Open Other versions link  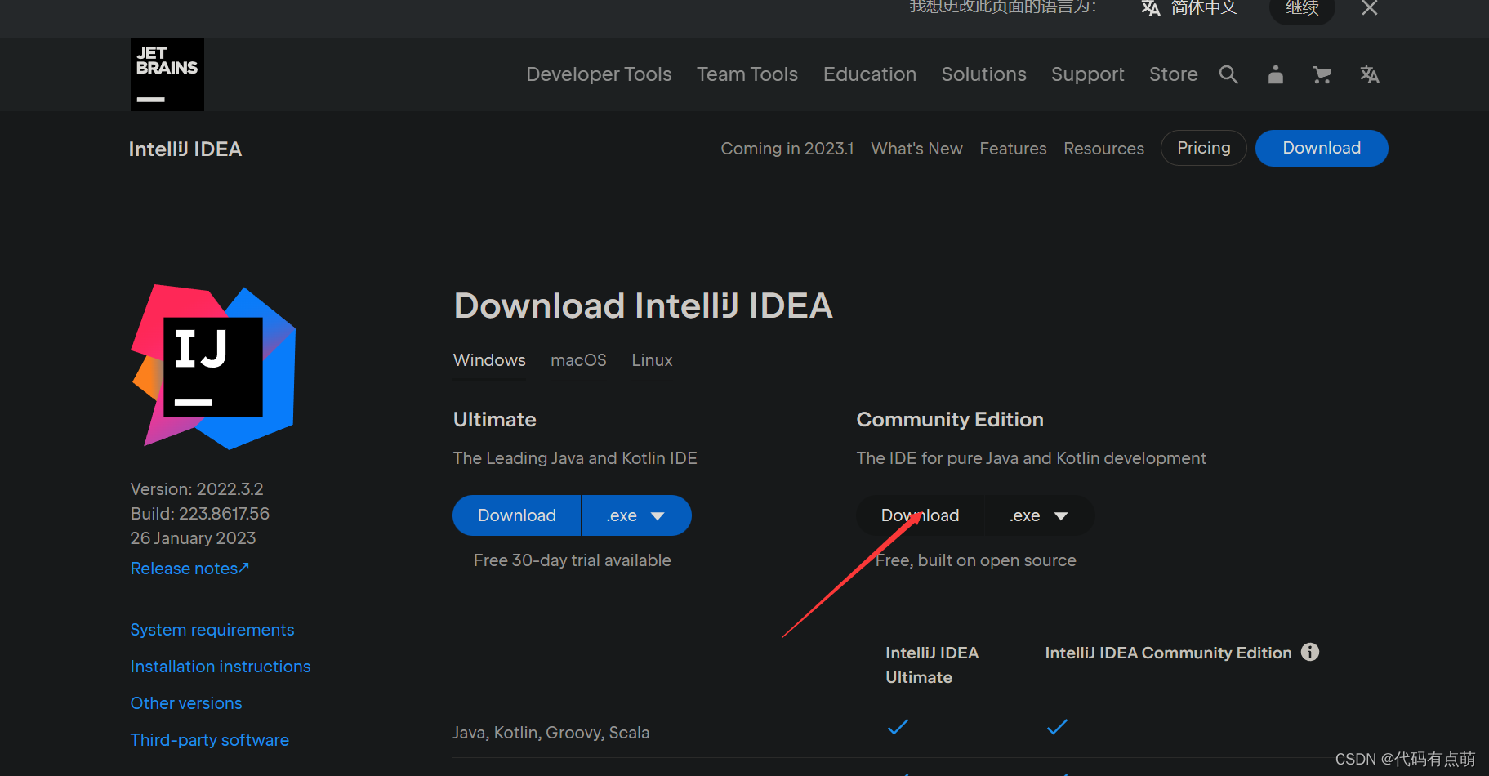pyautogui.click(x=186, y=703)
